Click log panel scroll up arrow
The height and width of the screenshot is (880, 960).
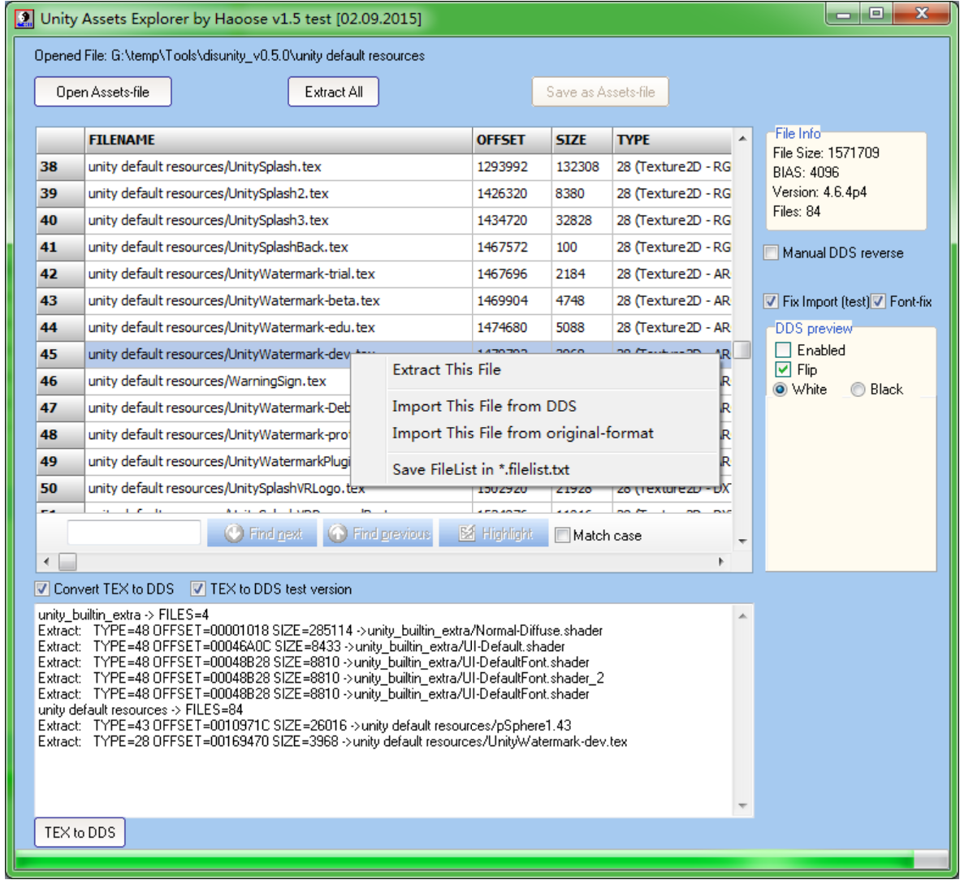pyautogui.click(x=742, y=615)
